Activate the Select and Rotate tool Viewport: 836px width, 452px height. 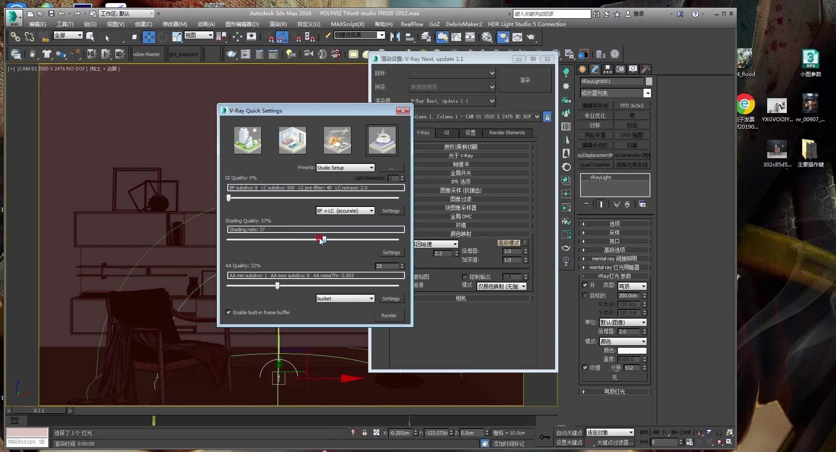(x=162, y=37)
